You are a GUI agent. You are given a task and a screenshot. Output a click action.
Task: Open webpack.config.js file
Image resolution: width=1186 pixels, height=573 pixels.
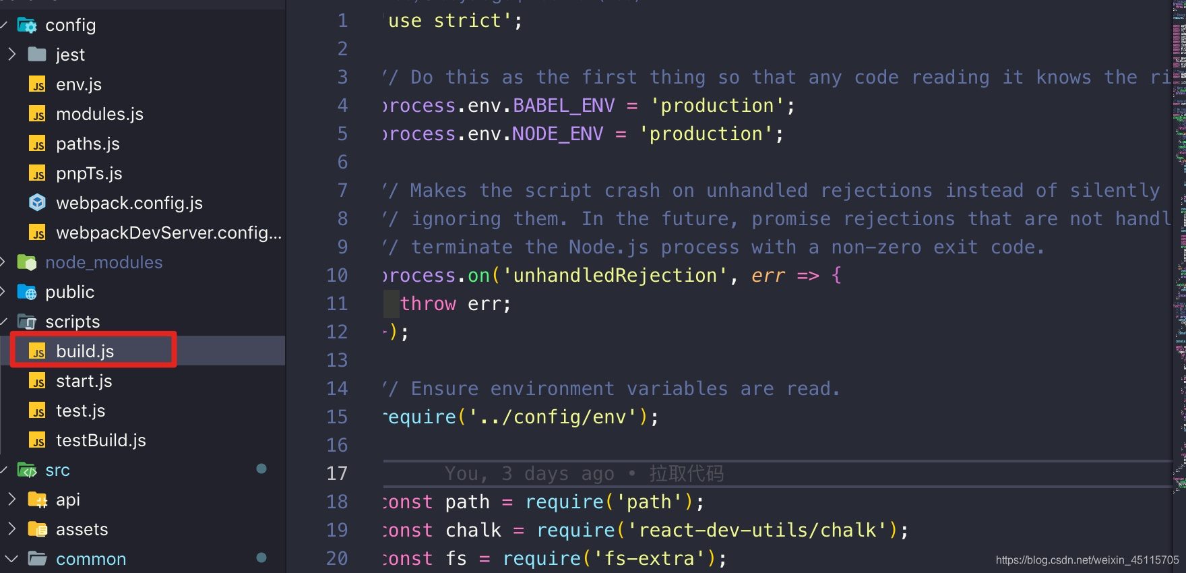coord(129,203)
